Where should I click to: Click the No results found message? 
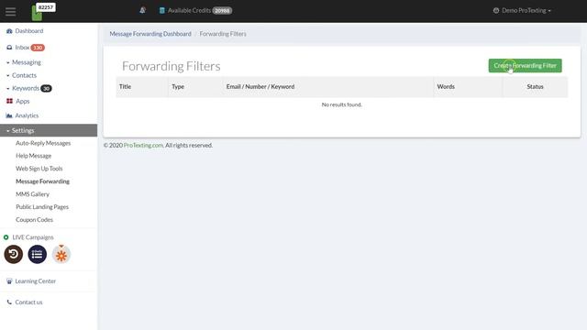(x=342, y=104)
